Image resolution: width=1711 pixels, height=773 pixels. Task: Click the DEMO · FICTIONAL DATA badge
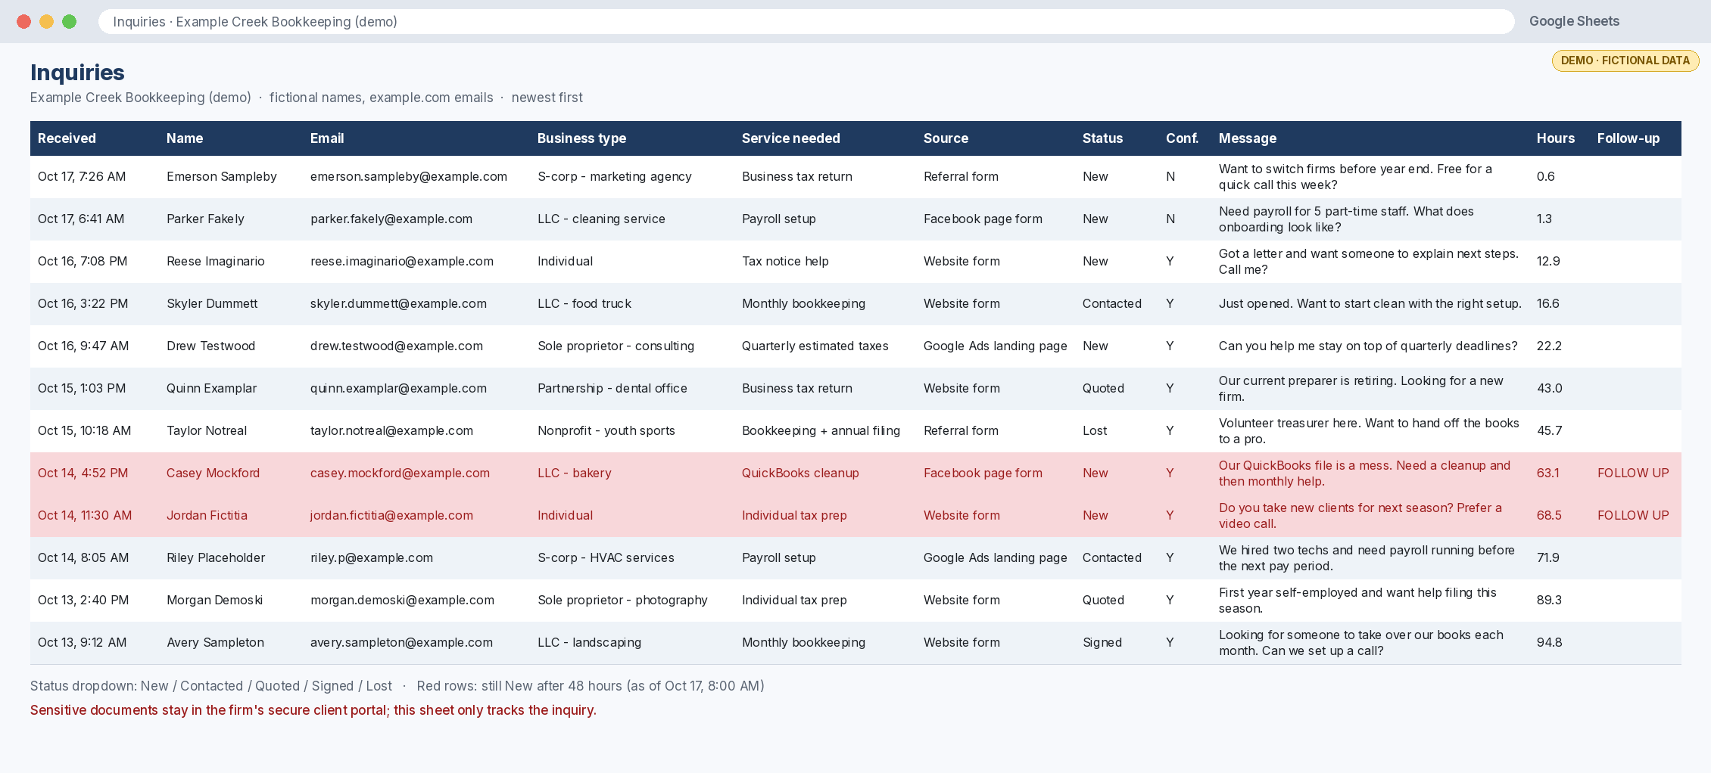pos(1625,61)
